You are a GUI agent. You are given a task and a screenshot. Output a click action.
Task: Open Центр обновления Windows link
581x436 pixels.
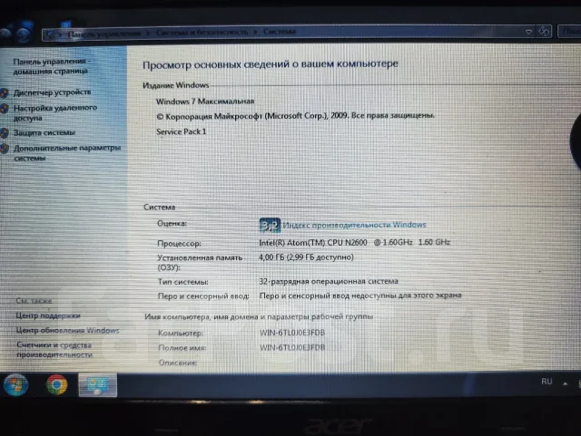coord(67,330)
